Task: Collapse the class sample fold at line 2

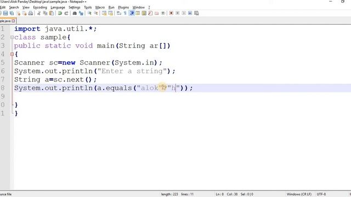Action: [x=12, y=37]
